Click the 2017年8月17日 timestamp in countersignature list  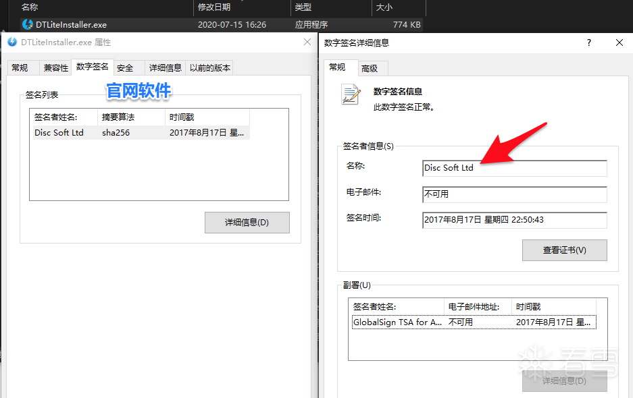(553, 322)
